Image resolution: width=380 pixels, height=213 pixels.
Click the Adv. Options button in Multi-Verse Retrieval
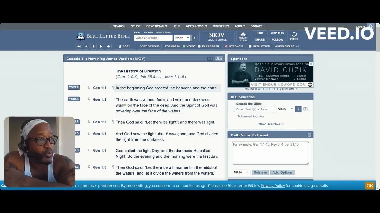(282, 172)
